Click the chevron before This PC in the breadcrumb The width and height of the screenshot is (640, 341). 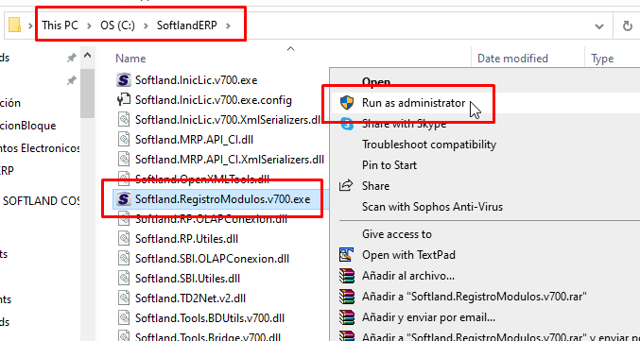pyautogui.click(x=30, y=26)
